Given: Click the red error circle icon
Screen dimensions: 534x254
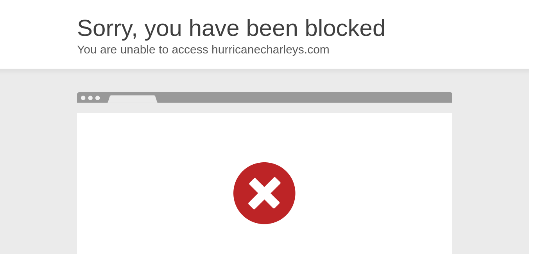Looking at the screenshot, I should 264,193.
